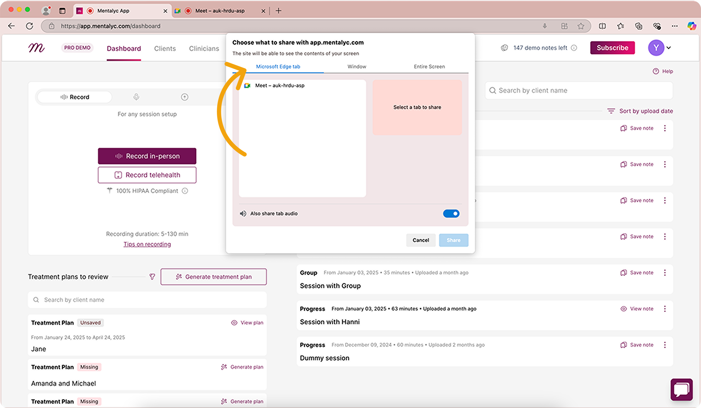Click Generate treatment plan button
This screenshot has height=408, width=701.
[214, 277]
